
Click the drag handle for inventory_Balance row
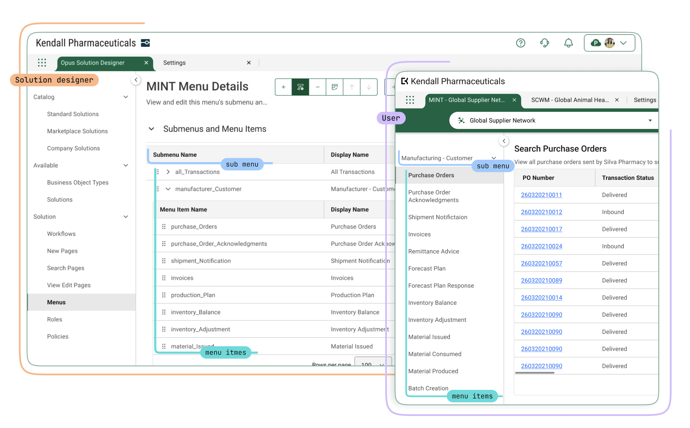pyautogui.click(x=164, y=312)
